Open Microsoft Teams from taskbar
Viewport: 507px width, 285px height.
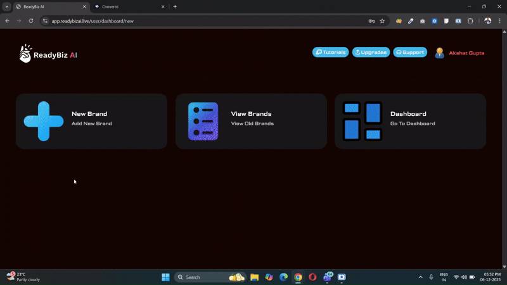point(328,277)
